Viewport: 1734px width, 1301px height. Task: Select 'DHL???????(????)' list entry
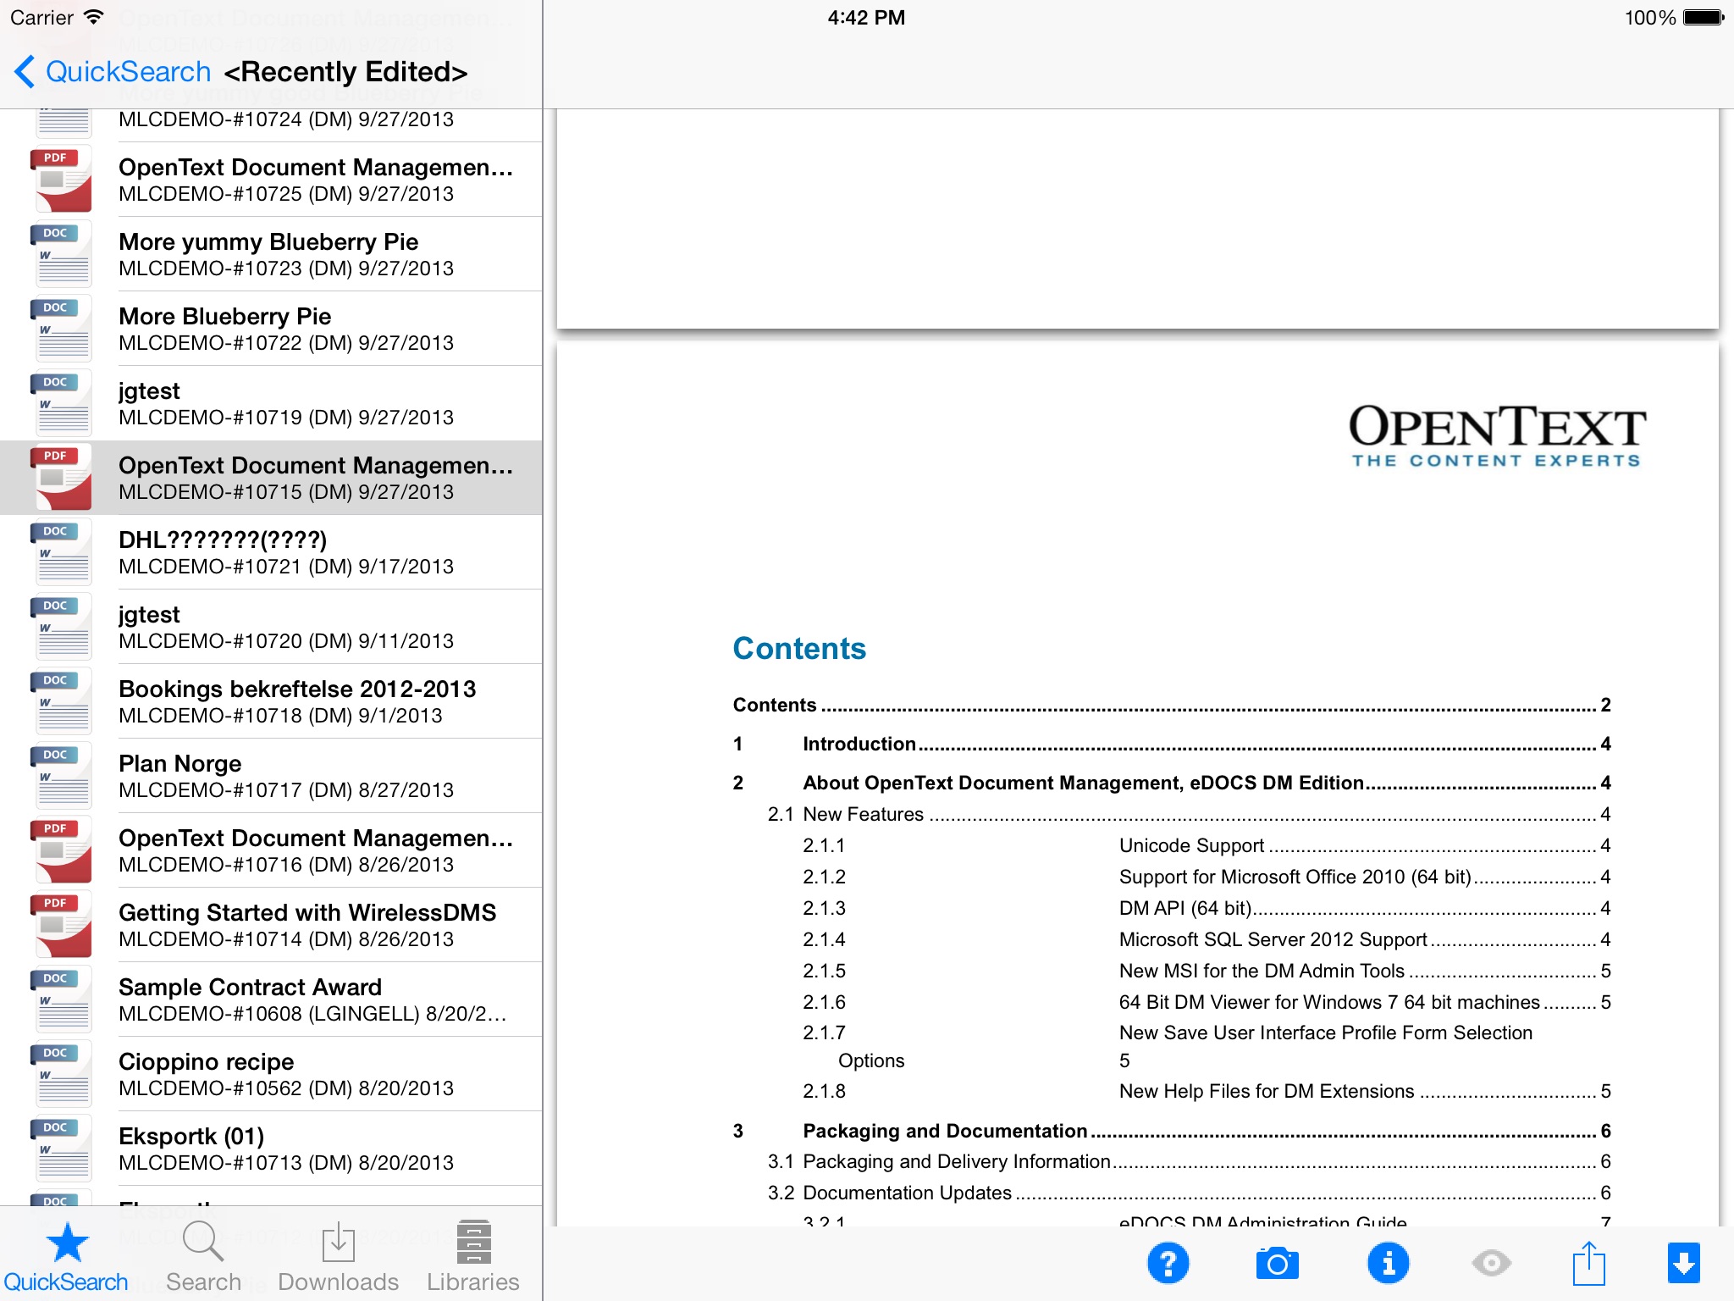pos(271,552)
